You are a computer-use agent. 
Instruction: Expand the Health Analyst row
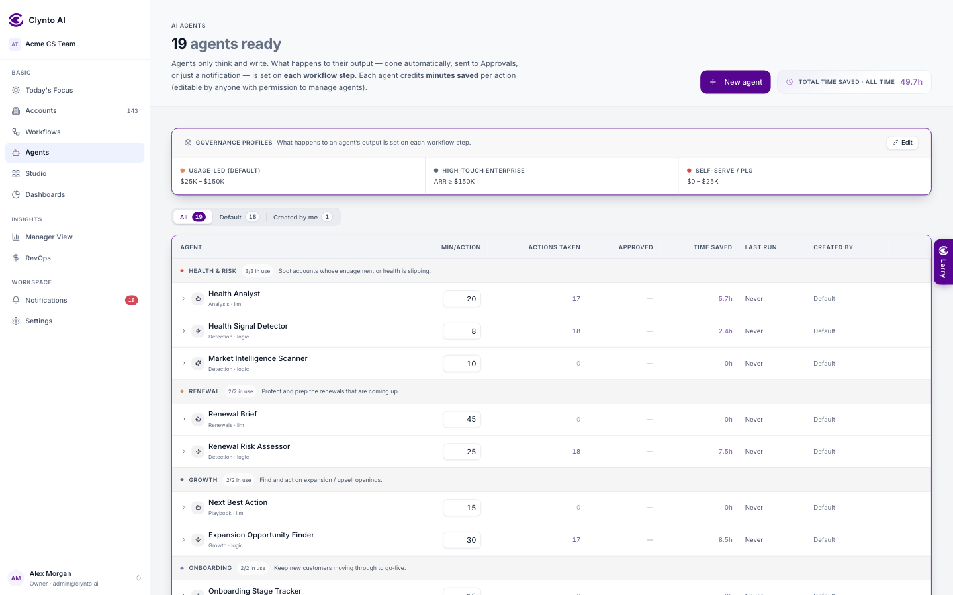(x=184, y=299)
